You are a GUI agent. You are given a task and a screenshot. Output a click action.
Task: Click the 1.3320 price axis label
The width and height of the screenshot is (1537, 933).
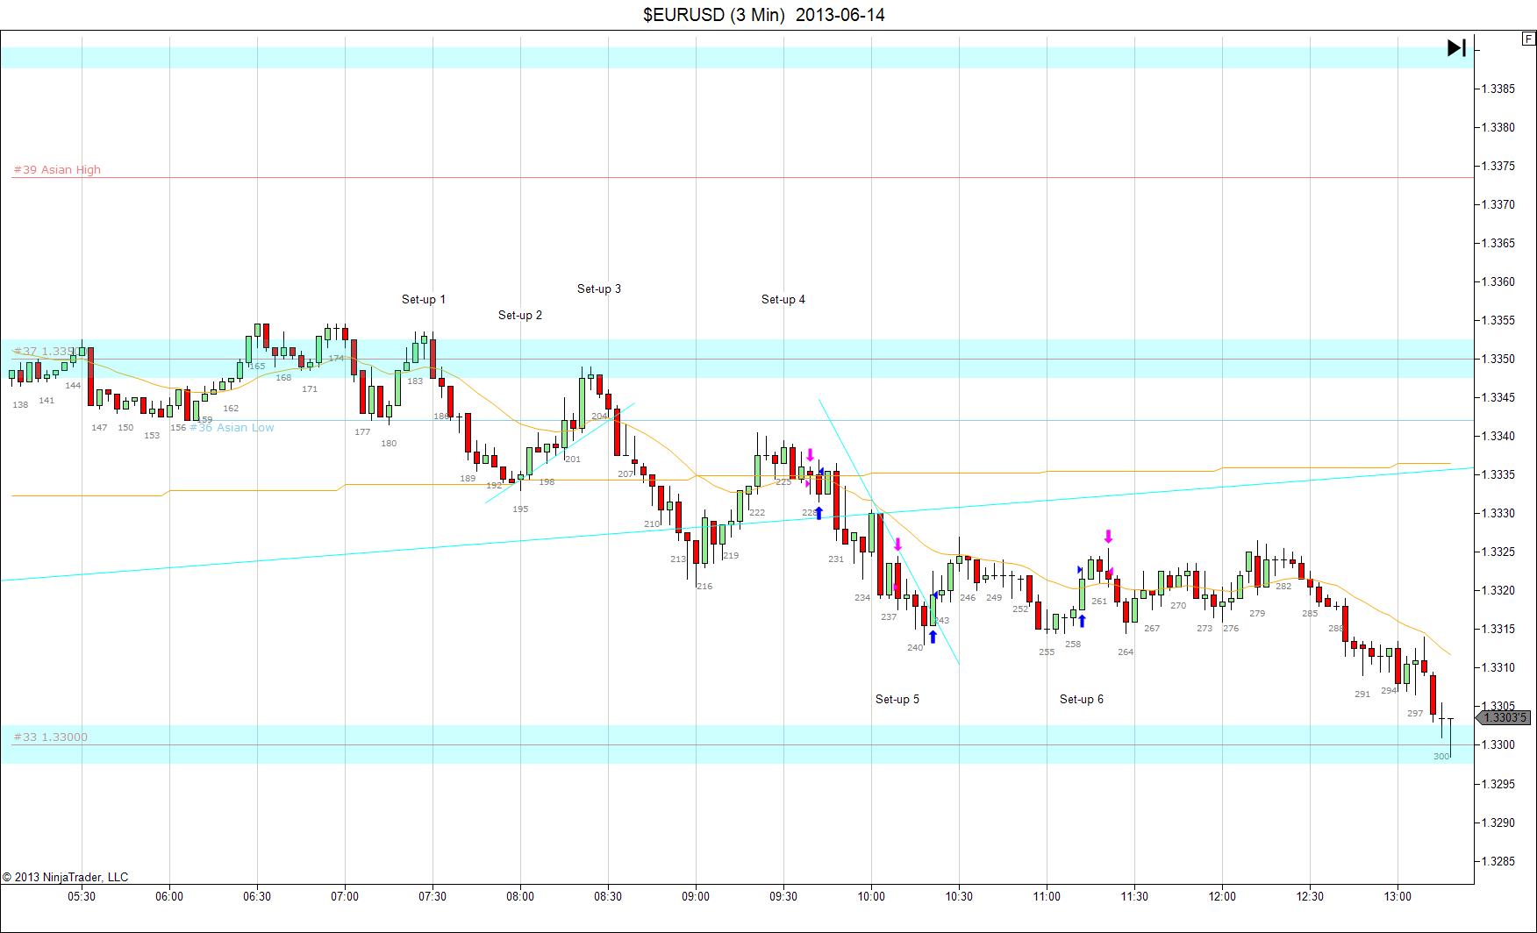pyautogui.click(x=1498, y=590)
